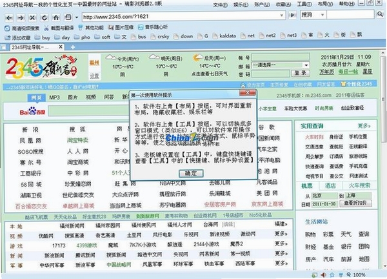
Task: Open dropdown arrow next to new window icon
Action: click(x=77, y=17)
